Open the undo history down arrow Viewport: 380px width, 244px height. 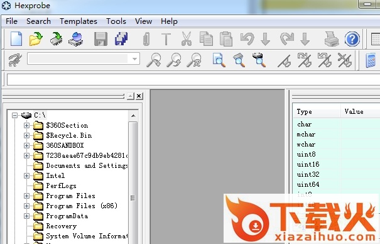pos(265,39)
